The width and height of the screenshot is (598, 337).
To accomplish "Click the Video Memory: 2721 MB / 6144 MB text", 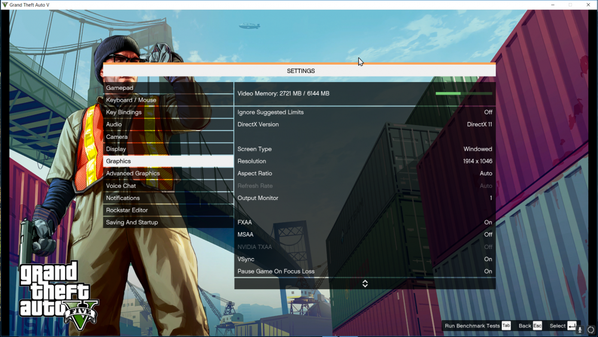I will (283, 93).
